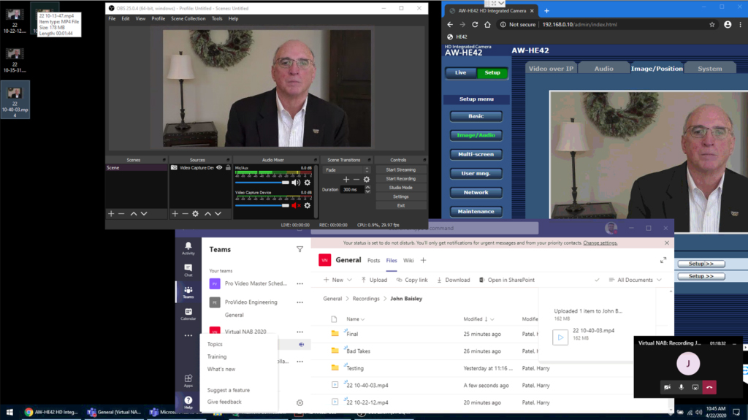Hang up the Virtual NAB call

[x=709, y=387]
